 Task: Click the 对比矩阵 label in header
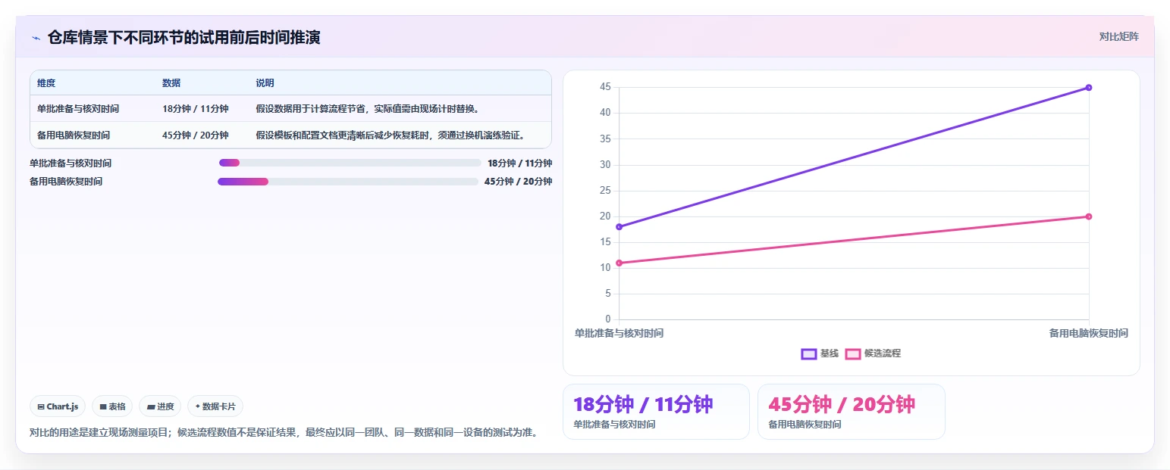(1118, 36)
